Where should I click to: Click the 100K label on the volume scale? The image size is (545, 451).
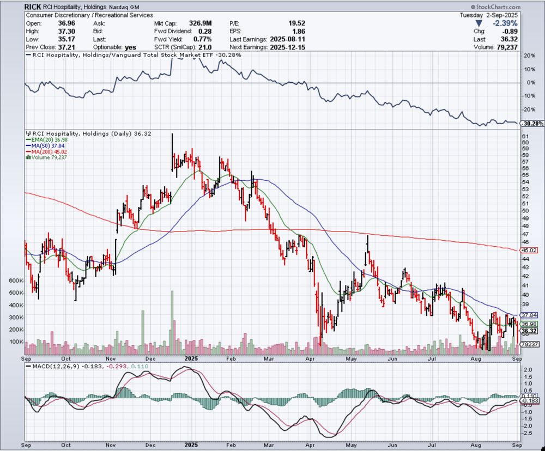[x=16, y=342]
